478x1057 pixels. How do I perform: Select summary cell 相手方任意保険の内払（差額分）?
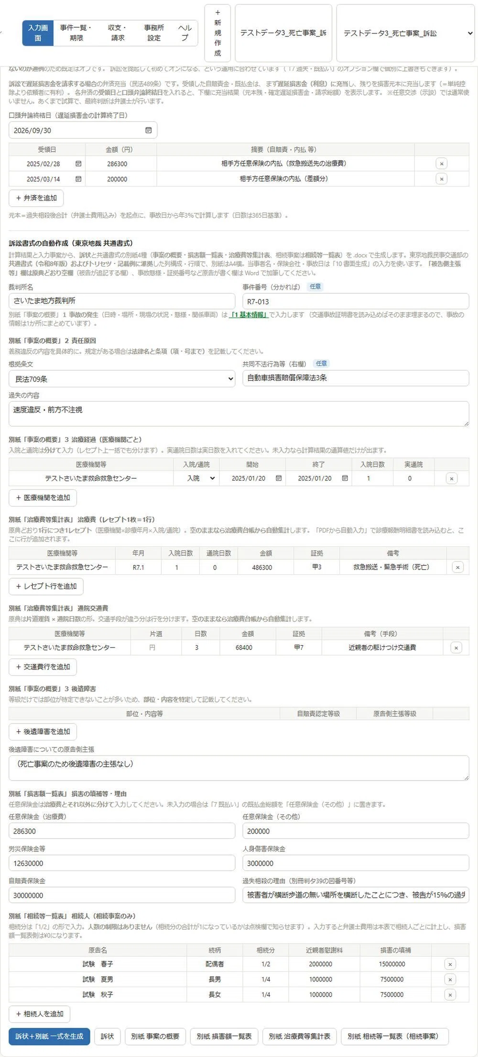[x=285, y=179]
